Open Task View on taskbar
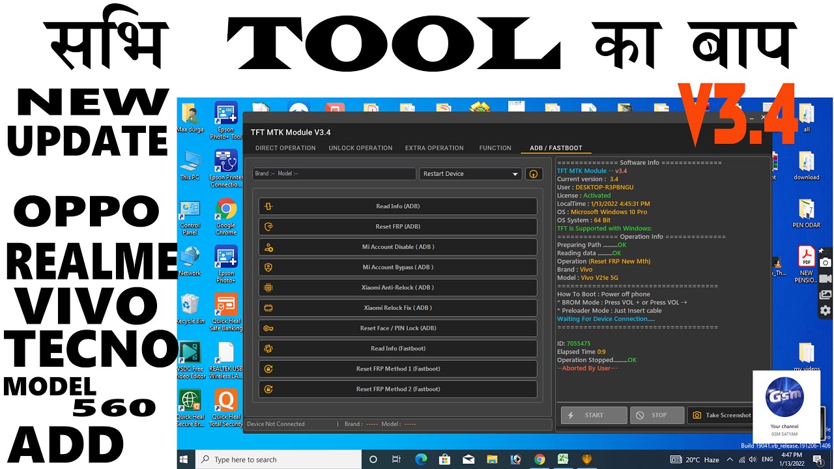Viewport: 834px width, 469px height. tap(397, 459)
